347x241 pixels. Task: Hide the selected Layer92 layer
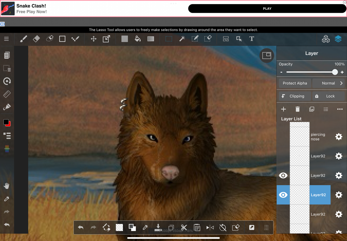[x=283, y=195]
